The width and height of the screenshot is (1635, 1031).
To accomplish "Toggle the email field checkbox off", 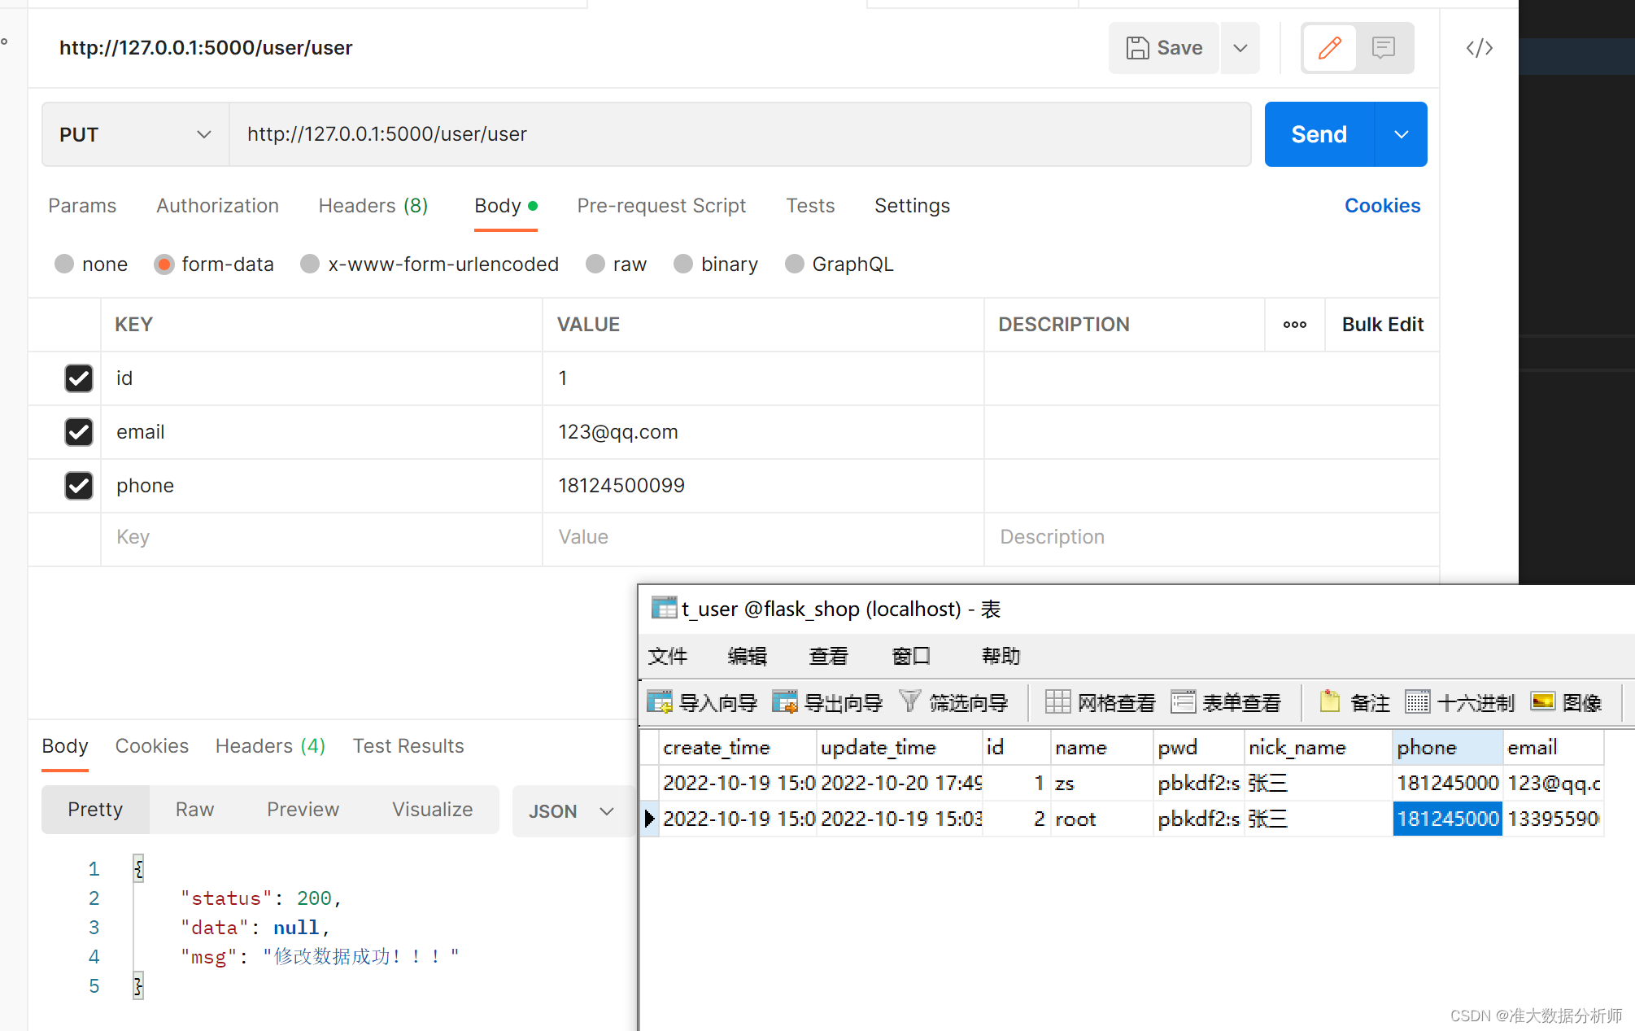I will point(77,431).
